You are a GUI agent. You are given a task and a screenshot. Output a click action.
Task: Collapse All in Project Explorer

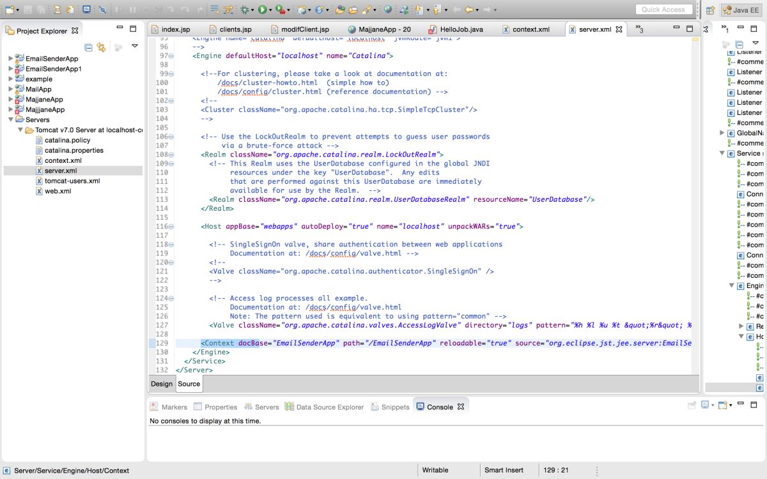coord(89,47)
